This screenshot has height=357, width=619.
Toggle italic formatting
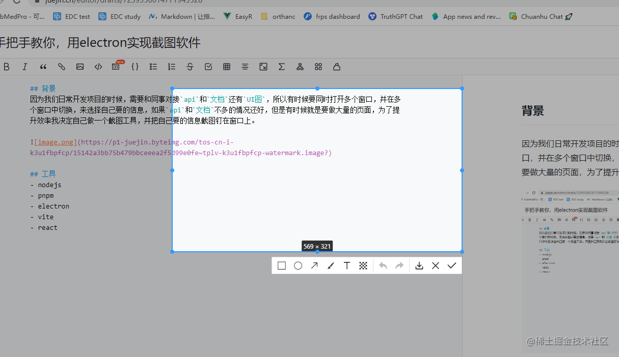24,67
